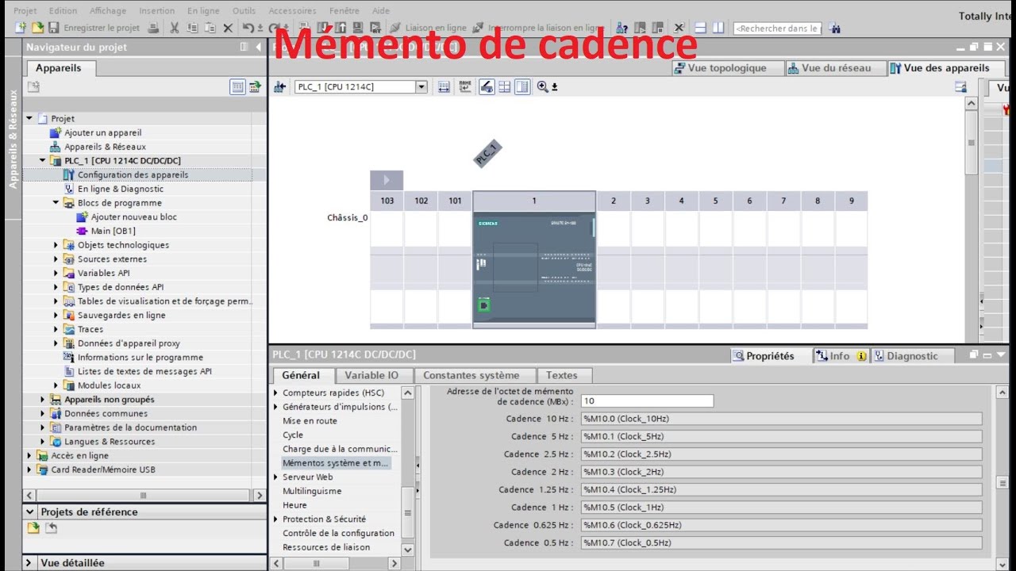Screen dimensions: 1016x571
Task: Collapse the Projet tree node
Action: coord(29,118)
